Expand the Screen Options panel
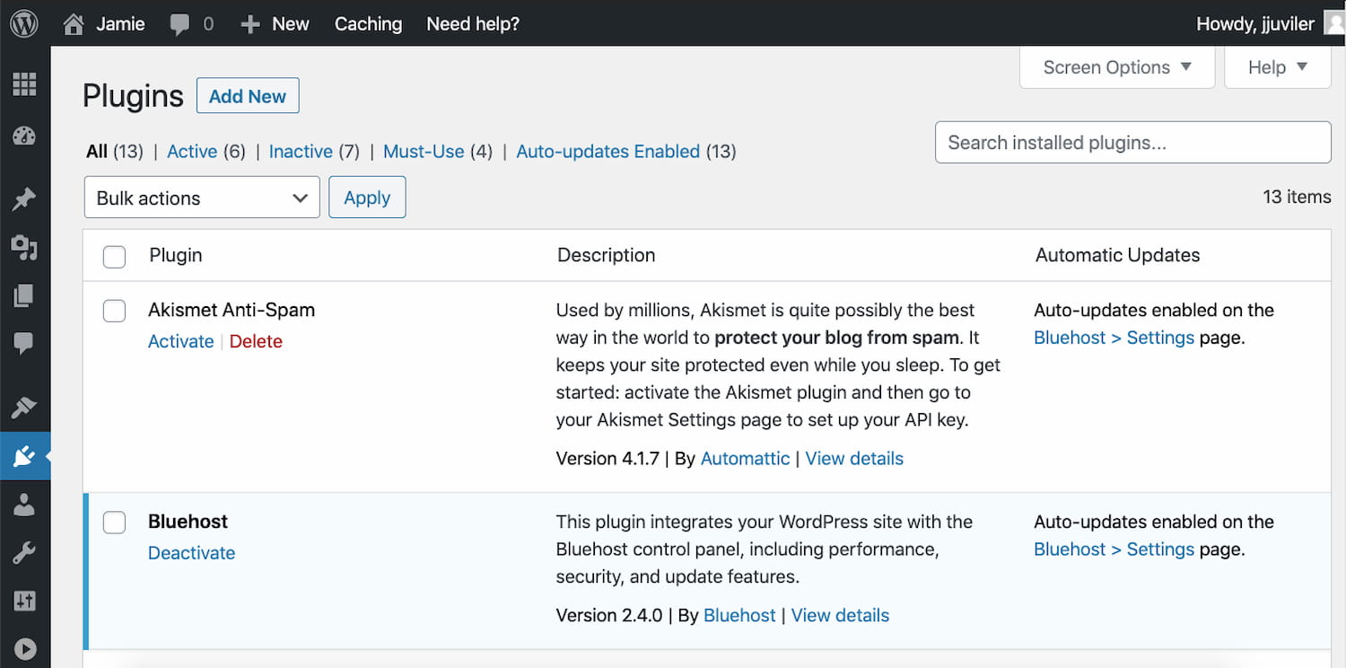Viewport: 1346px width, 668px height. (1117, 67)
